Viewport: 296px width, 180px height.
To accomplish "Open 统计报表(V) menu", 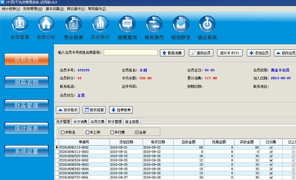I will tap(11, 9).
